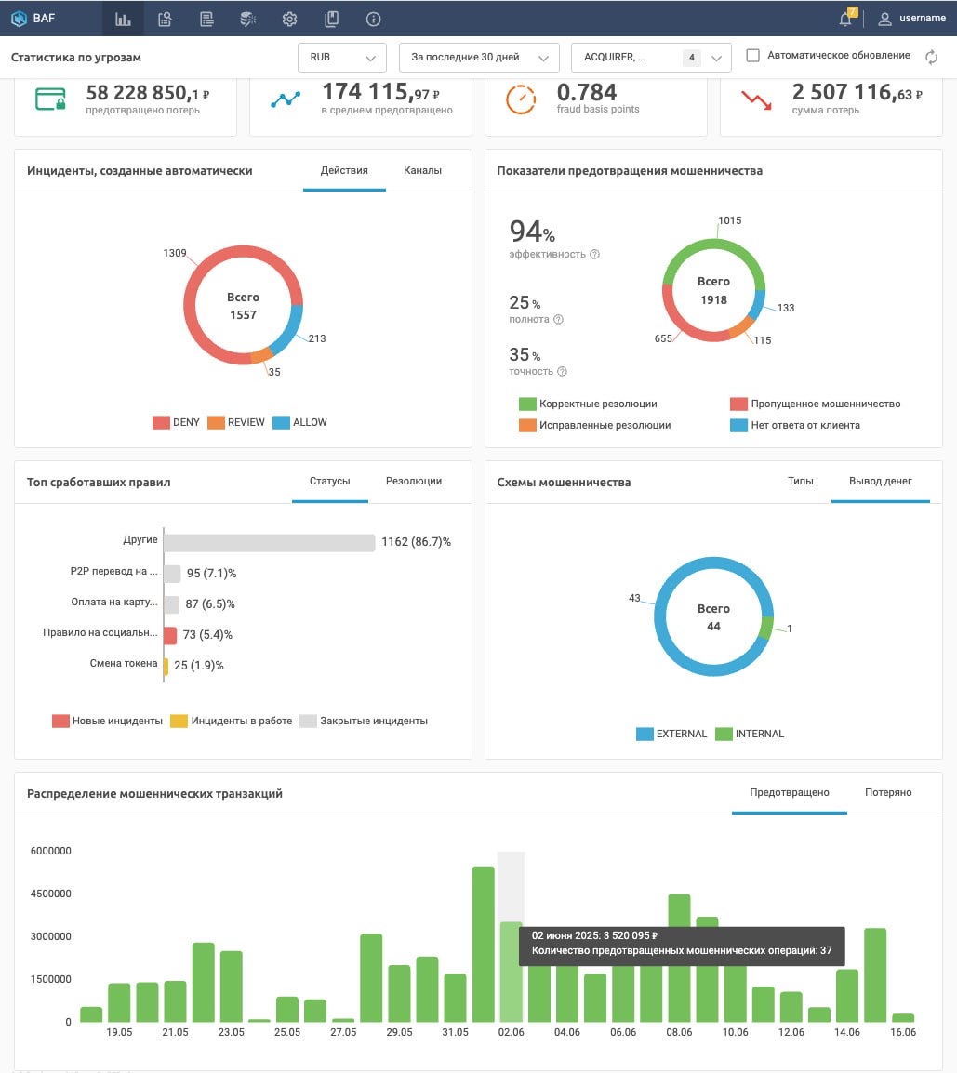Open the ACQUIRER filter dropdown

(651, 58)
